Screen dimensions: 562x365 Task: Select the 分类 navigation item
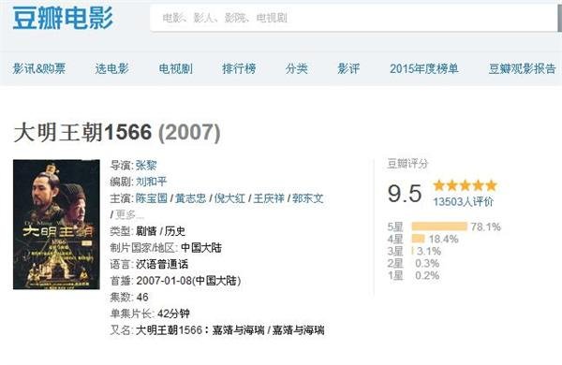click(x=296, y=68)
